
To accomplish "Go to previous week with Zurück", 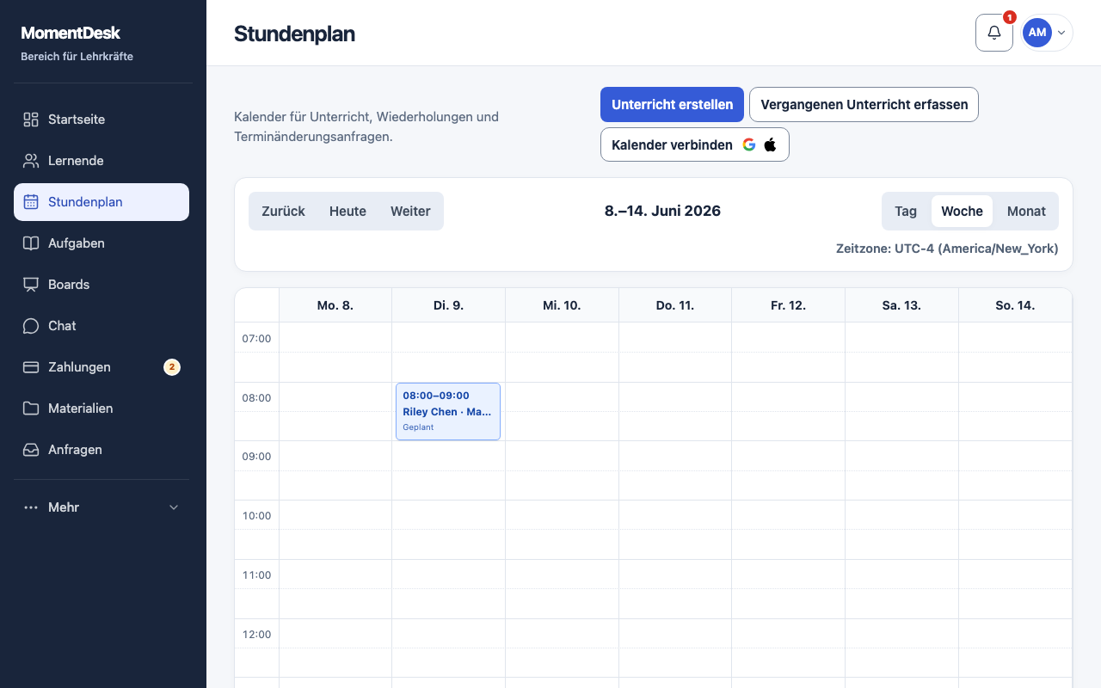I will (x=283, y=212).
